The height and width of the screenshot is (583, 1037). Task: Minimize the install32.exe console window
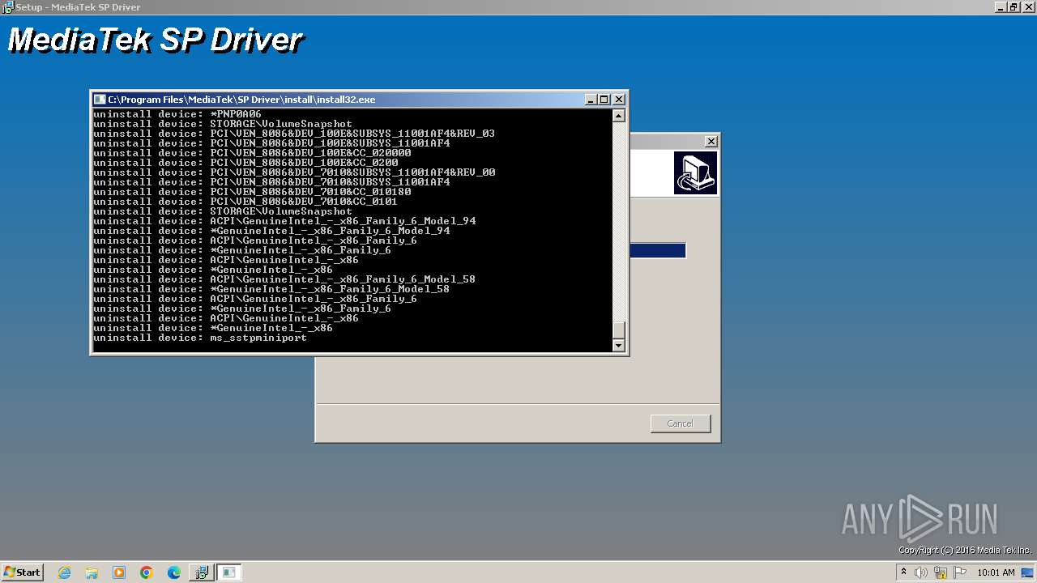(591, 100)
